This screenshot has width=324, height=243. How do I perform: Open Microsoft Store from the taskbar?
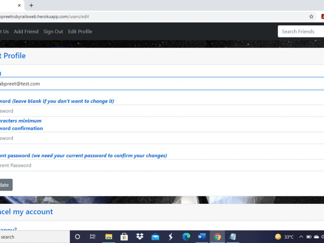124,237
